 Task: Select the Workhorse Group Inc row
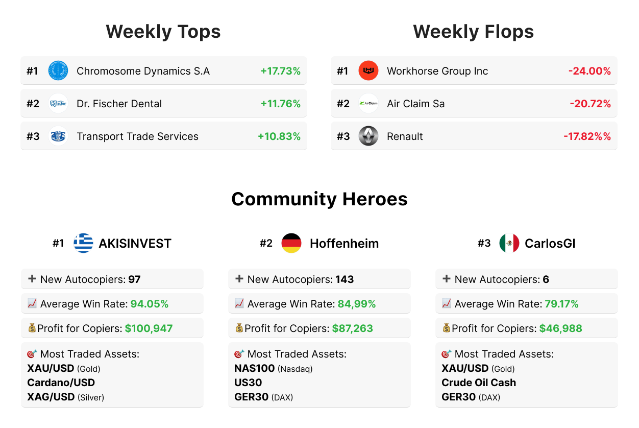click(x=474, y=71)
